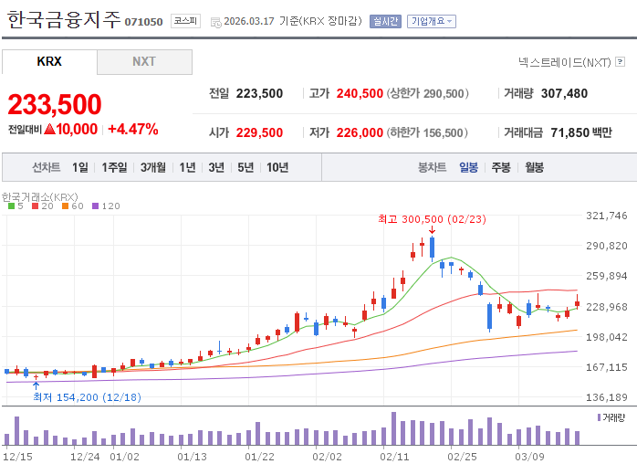Click the 02/25 date axis label
The image size is (637, 464).
(463, 457)
